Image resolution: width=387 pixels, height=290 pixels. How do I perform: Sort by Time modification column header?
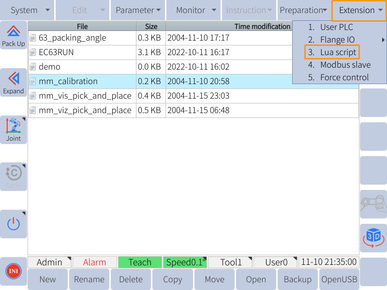pyautogui.click(x=262, y=26)
